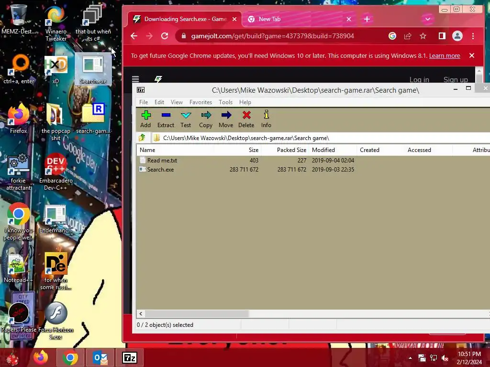Screen dimensions: 490x367
Task: Toggle Chrome side panel icon
Action: 442,36
